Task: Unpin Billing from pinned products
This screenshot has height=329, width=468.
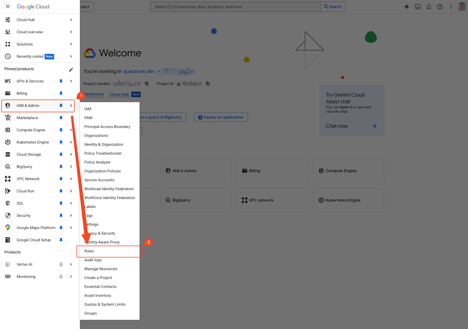Action: point(61,93)
